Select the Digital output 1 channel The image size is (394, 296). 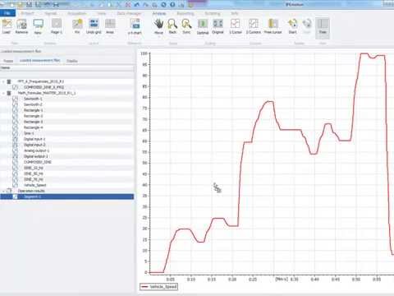tap(35, 156)
